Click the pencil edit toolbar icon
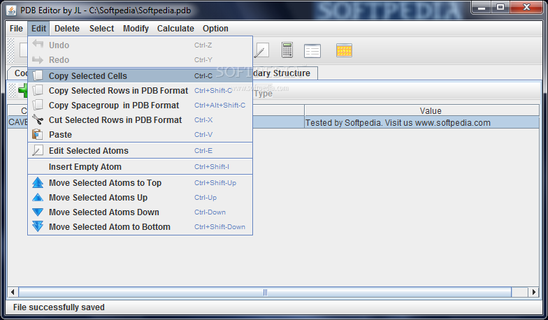The width and height of the screenshot is (548, 320). [x=261, y=50]
